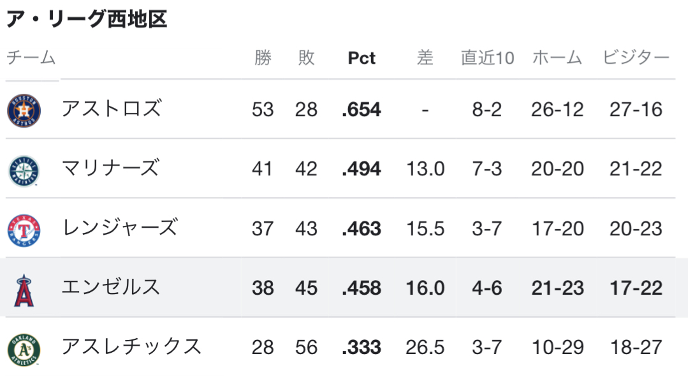The width and height of the screenshot is (688, 377).
Task: Select the 差 games-behind column header
Action: 425,57
